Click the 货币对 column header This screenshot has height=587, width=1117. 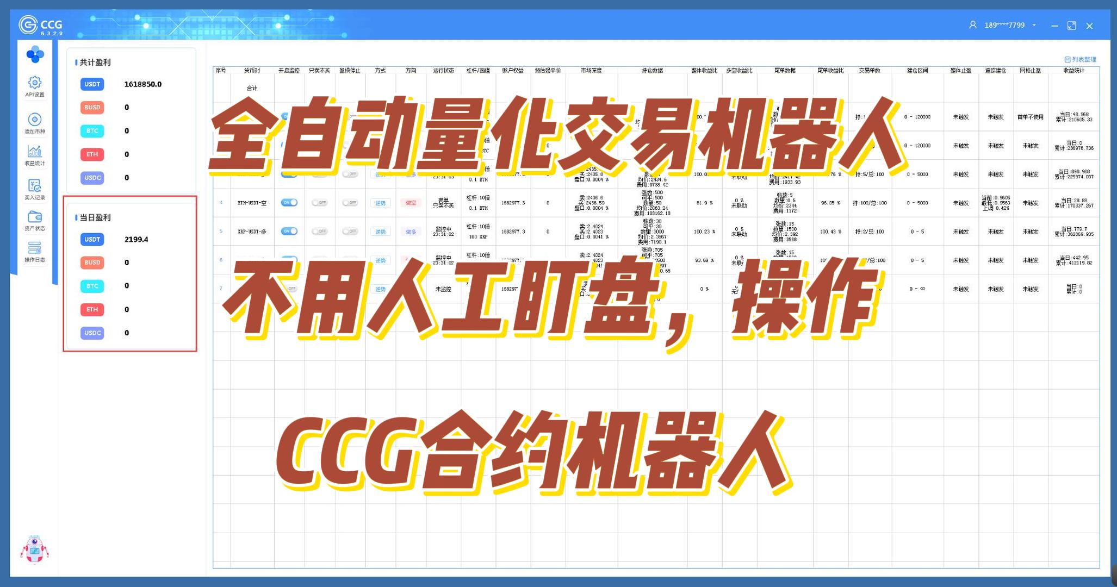coord(252,71)
